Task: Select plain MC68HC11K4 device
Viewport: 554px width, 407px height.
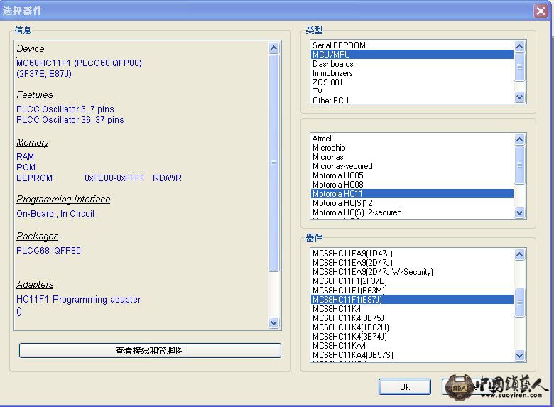Action: pyautogui.click(x=412, y=308)
